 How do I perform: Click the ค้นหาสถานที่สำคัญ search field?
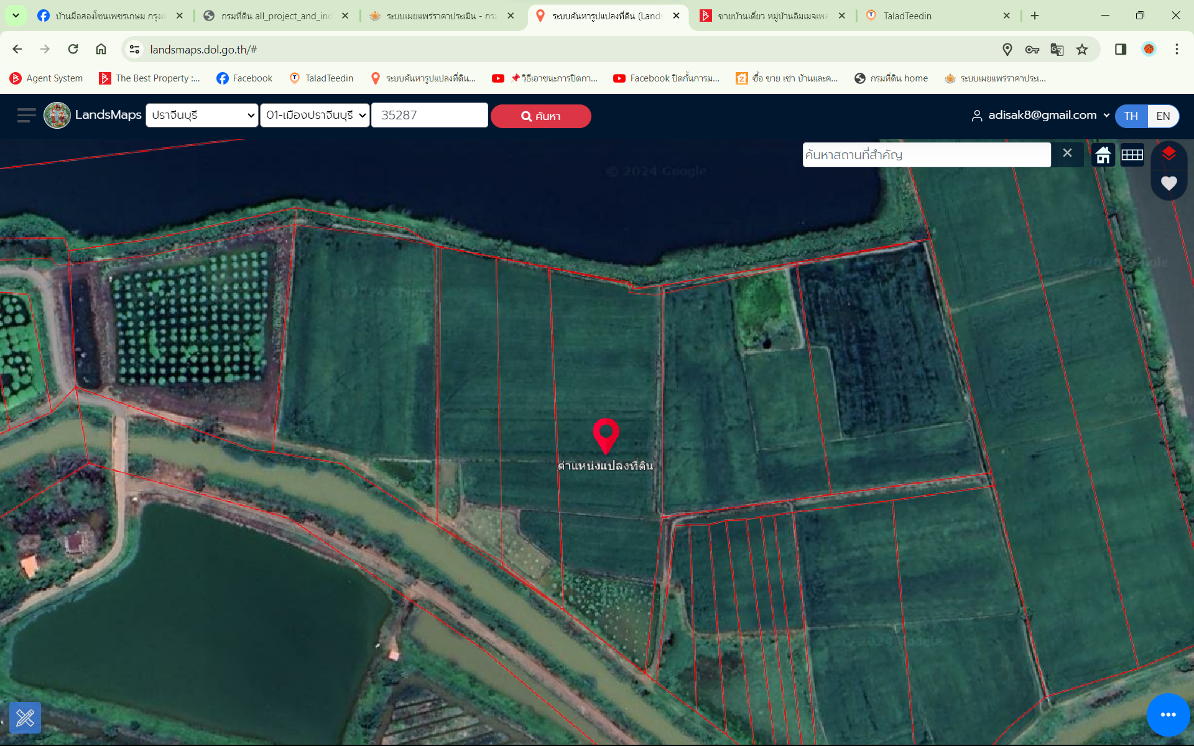pos(927,155)
